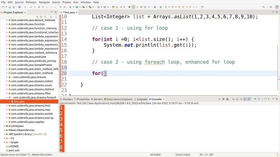Click Remove All Terminated Launches console icon

click(227, 99)
